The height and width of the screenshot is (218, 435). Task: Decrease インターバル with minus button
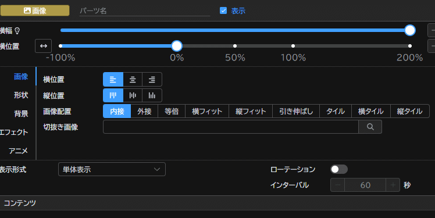pos(338,185)
